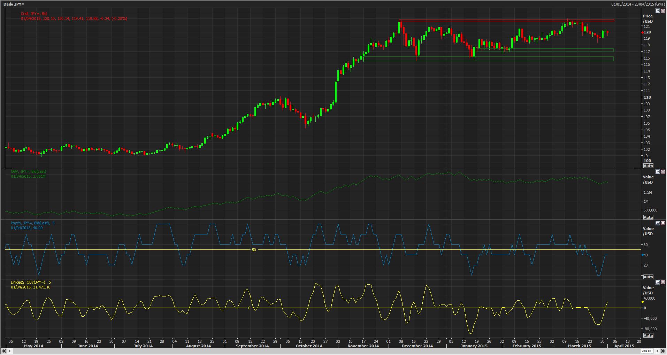Click Auto scale on price axis
The width and height of the screenshot is (667, 355).
pos(648,166)
